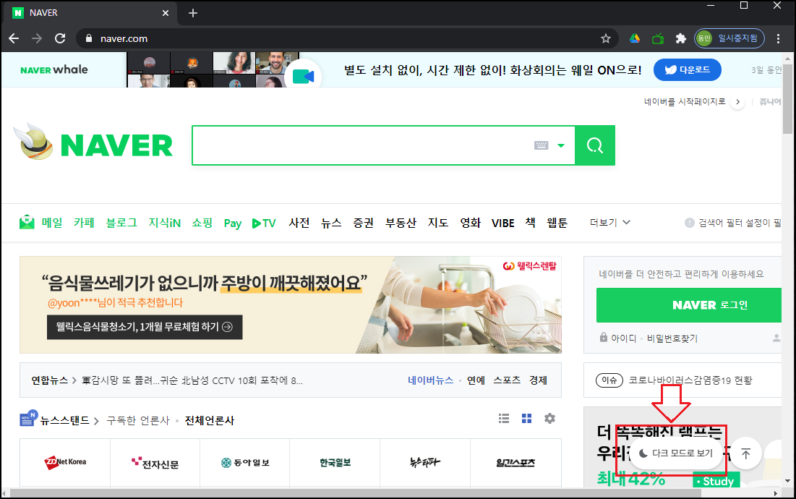This screenshot has height=499, width=796.
Task: Open the Google Drive extension icon
Action: tap(635, 38)
